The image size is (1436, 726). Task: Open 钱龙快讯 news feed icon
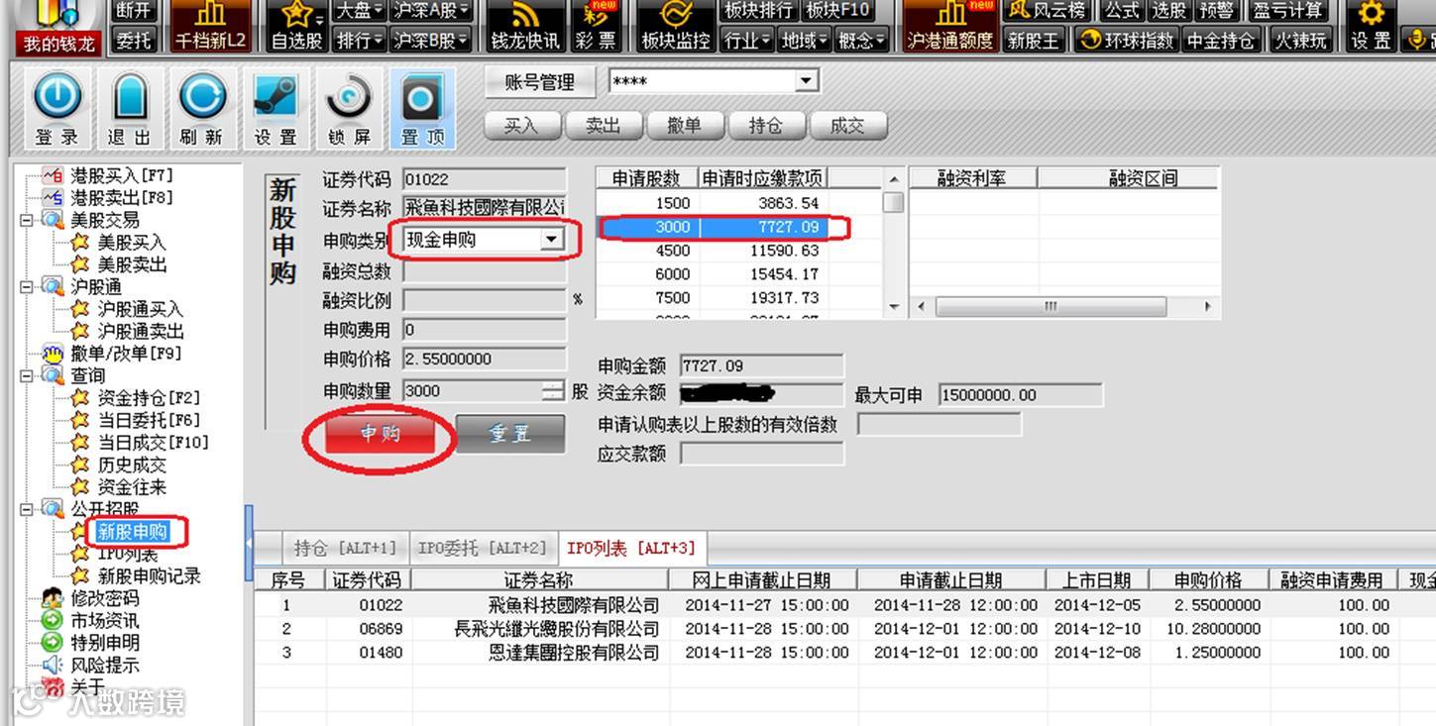click(x=525, y=27)
